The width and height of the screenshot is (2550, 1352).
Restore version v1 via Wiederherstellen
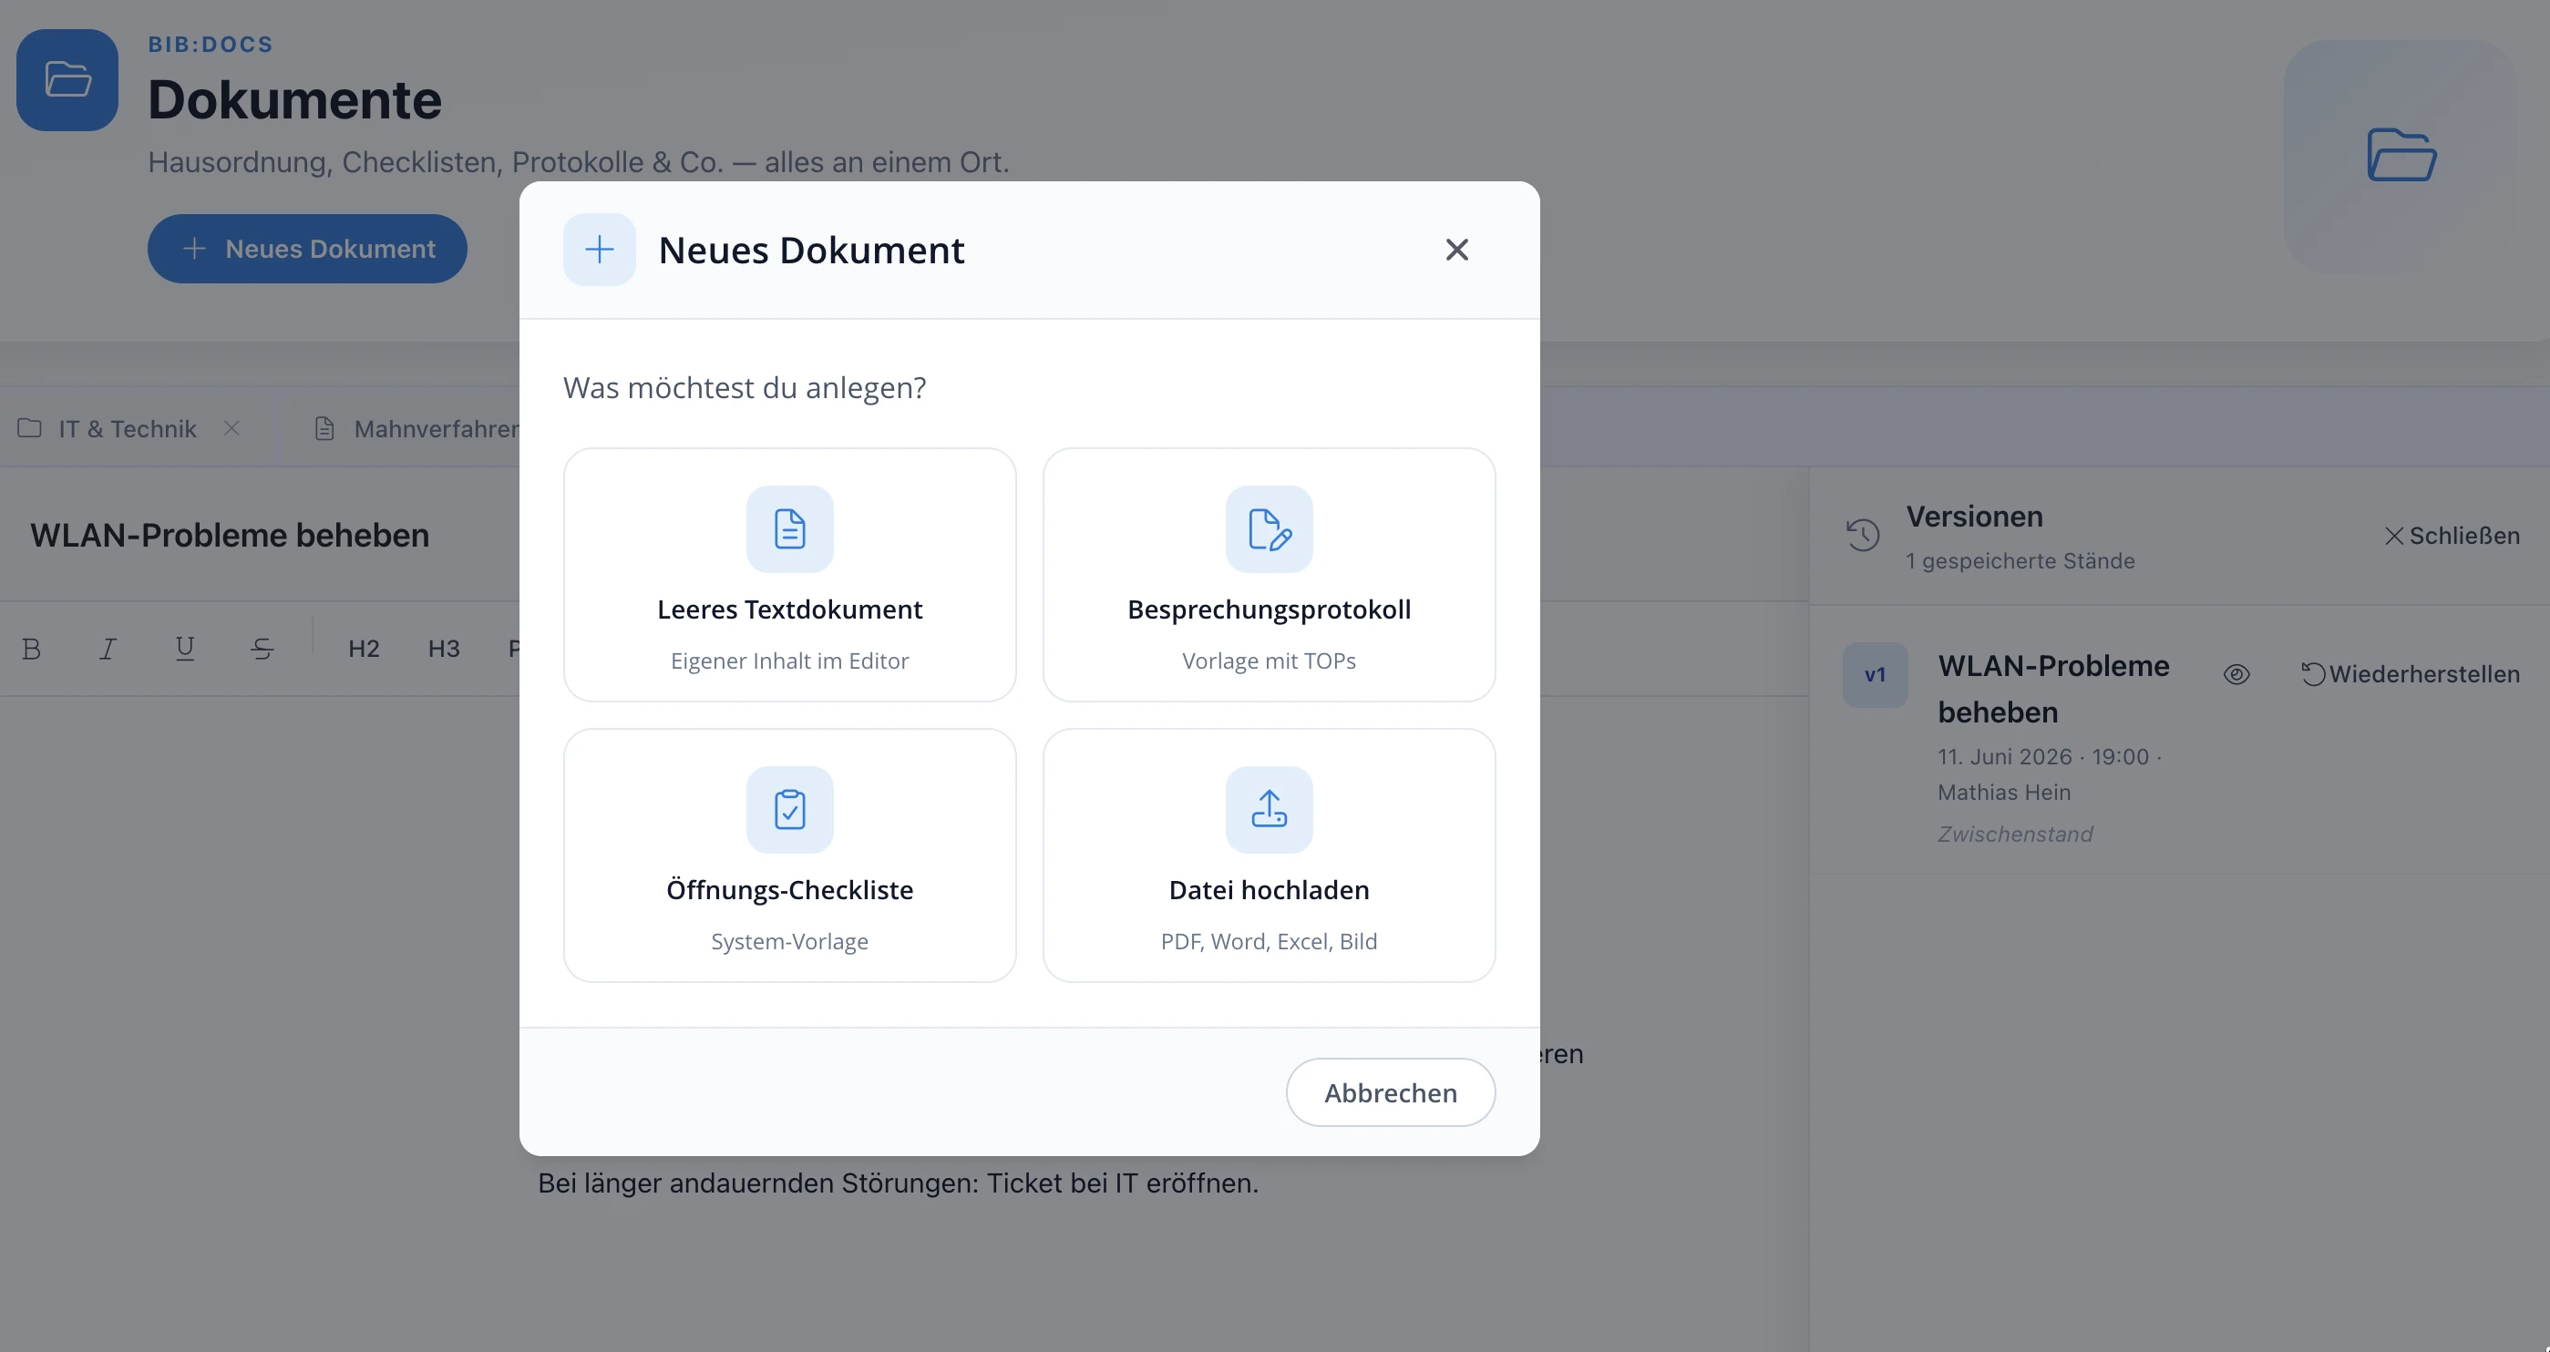[2411, 674]
